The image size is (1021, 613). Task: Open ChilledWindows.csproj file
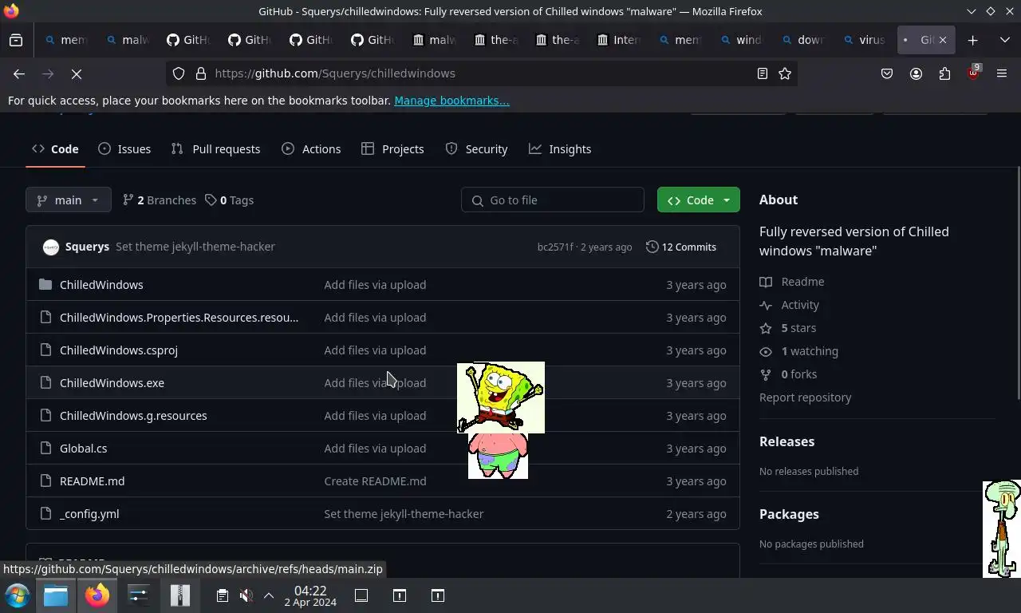click(119, 350)
